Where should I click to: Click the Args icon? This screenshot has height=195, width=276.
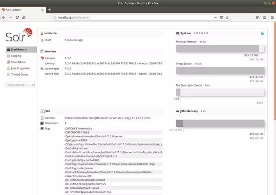(x=42, y=128)
